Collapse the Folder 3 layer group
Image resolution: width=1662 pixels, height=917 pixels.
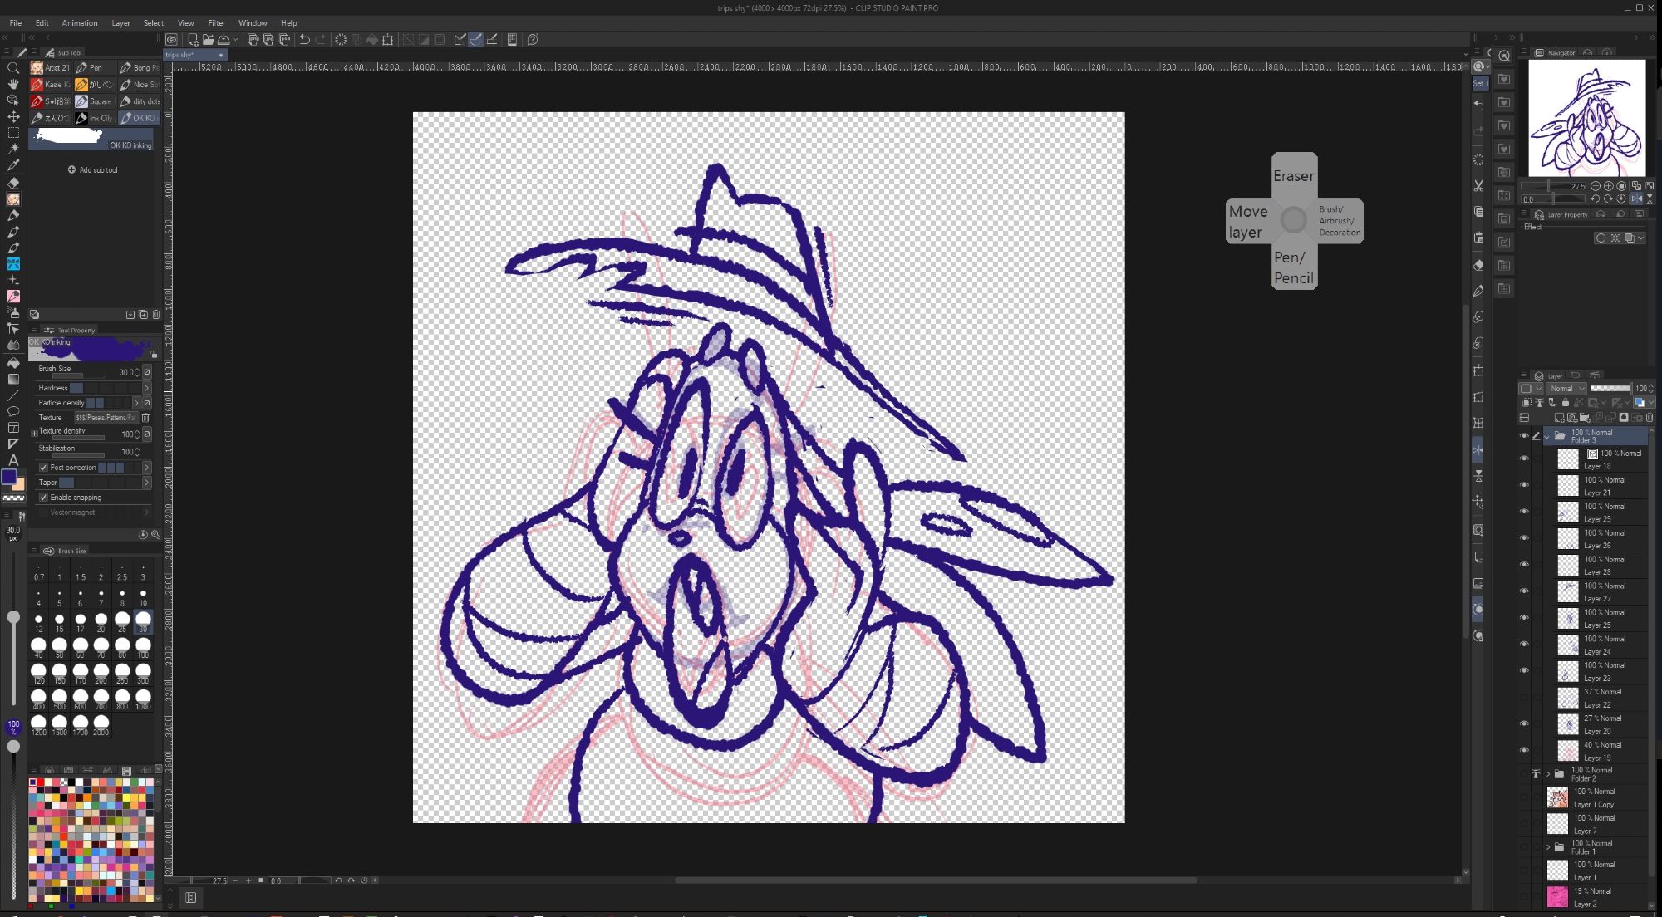click(x=1547, y=436)
